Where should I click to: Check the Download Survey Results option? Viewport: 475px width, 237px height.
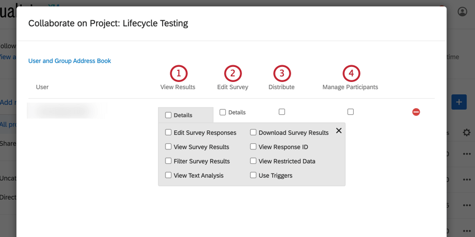(x=253, y=133)
